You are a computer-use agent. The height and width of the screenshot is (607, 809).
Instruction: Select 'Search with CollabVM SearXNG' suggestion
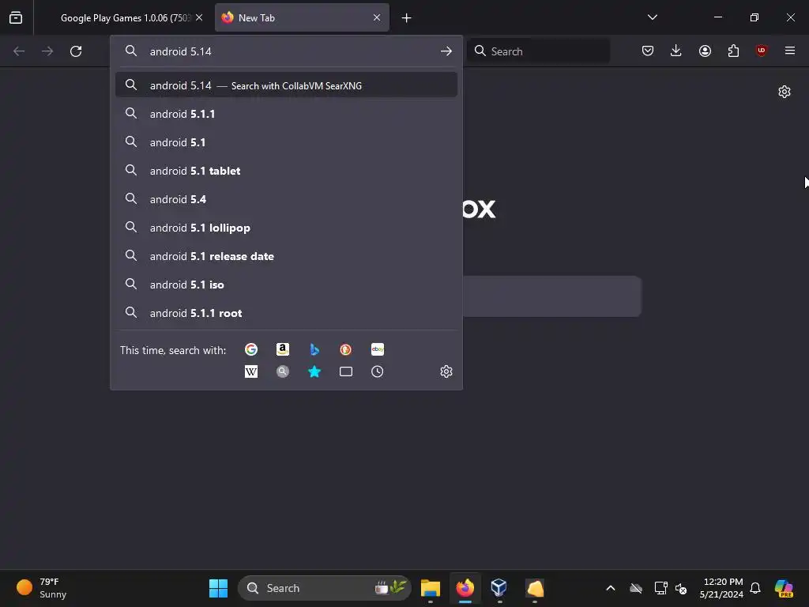point(286,85)
